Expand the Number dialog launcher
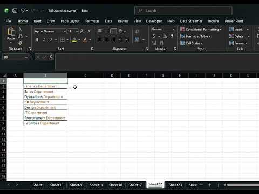 pyautogui.click(x=175, y=49)
